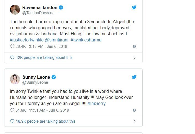This screenshot has width=195, height=134.
Task: Click Sunny Leone's verified badge
Action: click(54, 77)
